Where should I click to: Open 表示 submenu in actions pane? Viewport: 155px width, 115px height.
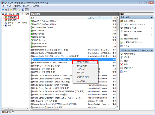(136, 35)
